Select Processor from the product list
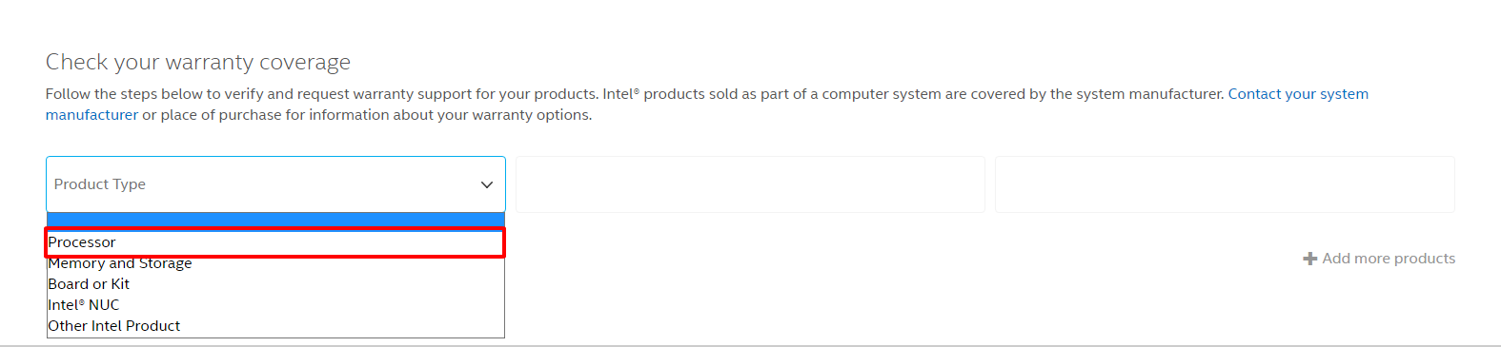The width and height of the screenshot is (1501, 347). click(x=275, y=242)
